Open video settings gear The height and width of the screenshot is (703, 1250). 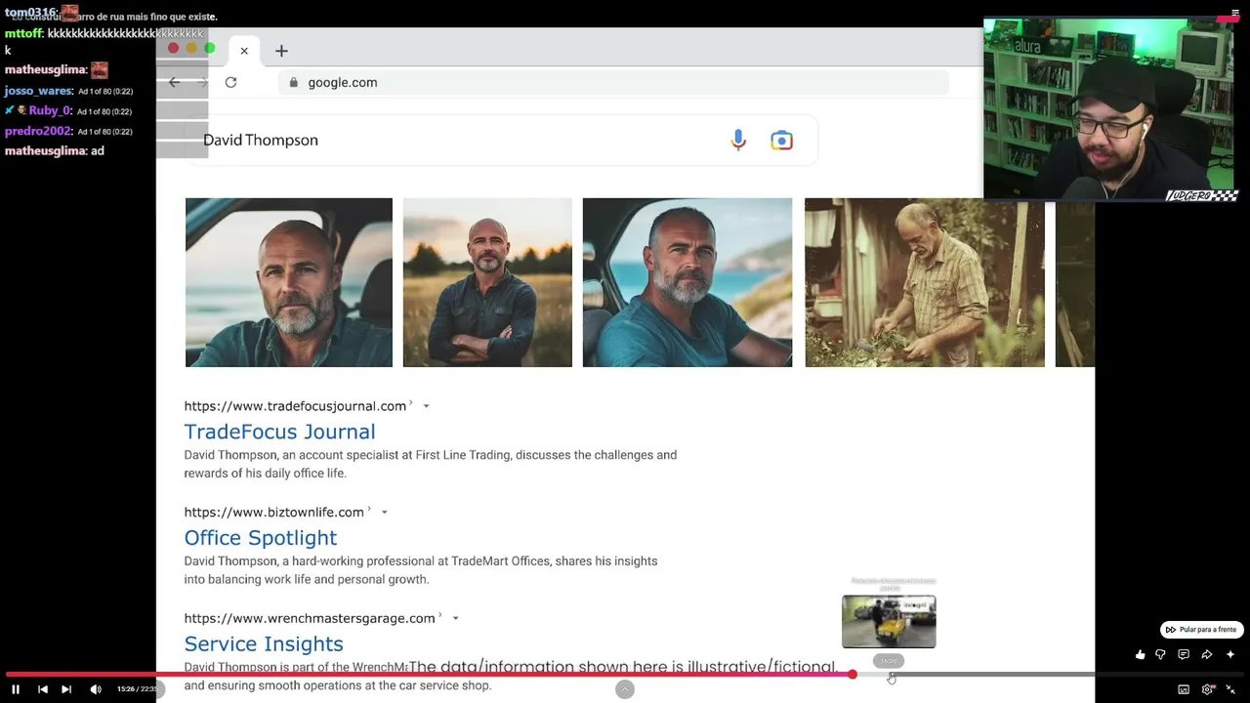tap(1208, 689)
